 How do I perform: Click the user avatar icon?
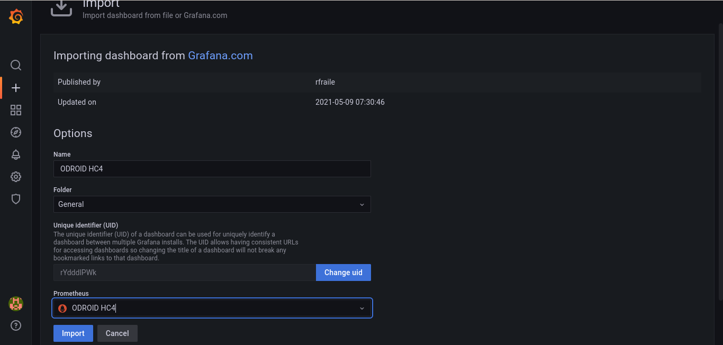(x=16, y=304)
